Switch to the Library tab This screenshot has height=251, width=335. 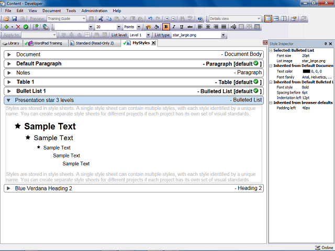coord(11,43)
